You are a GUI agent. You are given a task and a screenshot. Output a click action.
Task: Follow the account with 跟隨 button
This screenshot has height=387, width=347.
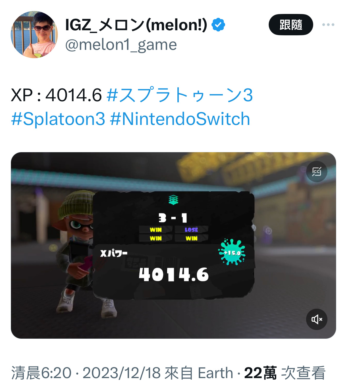pyautogui.click(x=291, y=25)
